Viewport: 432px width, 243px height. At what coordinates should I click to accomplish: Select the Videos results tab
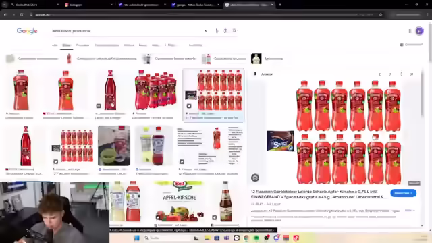tap(129, 45)
